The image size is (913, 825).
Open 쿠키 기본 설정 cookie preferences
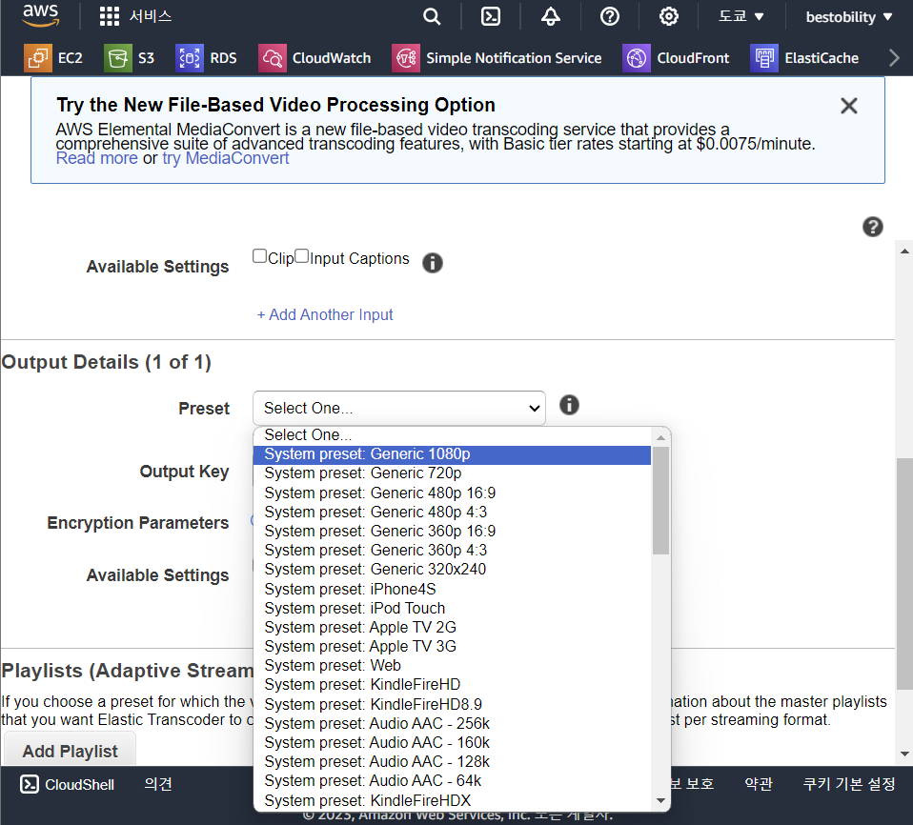[849, 784]
